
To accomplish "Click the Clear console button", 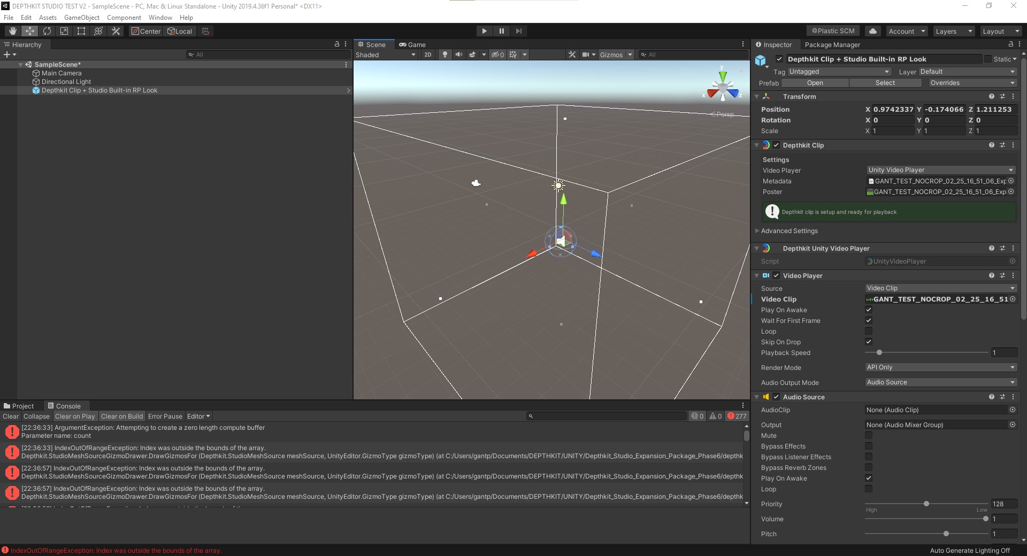I will point(10,416).
